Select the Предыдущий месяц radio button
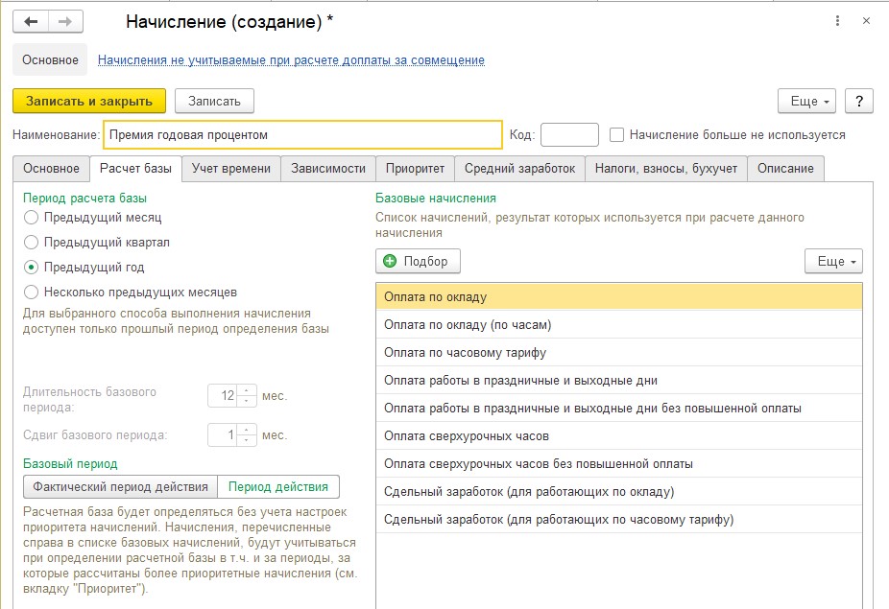Screen dimensions: 889x609 pyautogui.click(x=31, y=218)
